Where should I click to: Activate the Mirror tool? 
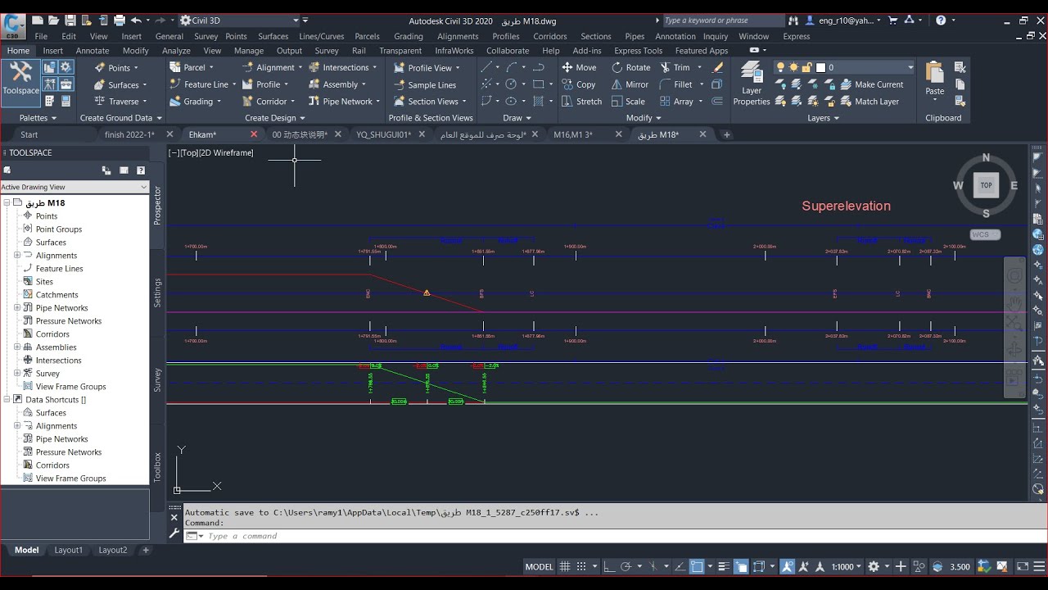click(630, 84)
